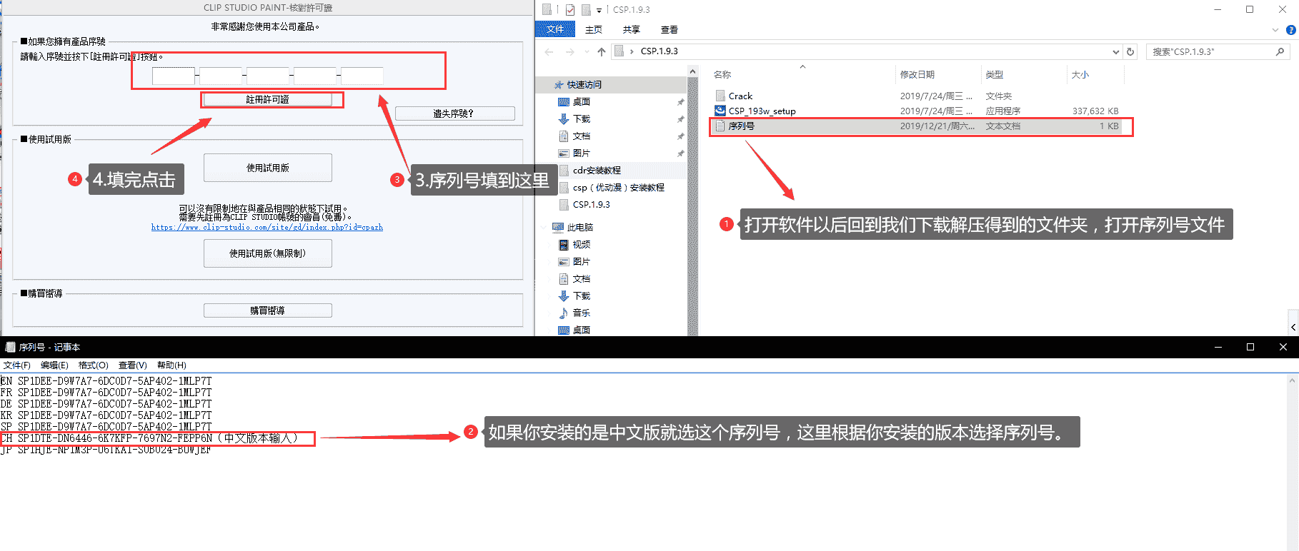
Task: Click the Explorer back arrow
Action: (x=549, y=51)
